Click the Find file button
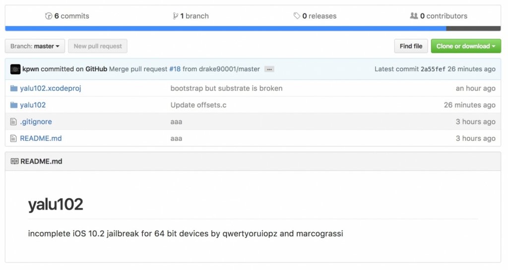508x270 pixels. pos(411,46)
